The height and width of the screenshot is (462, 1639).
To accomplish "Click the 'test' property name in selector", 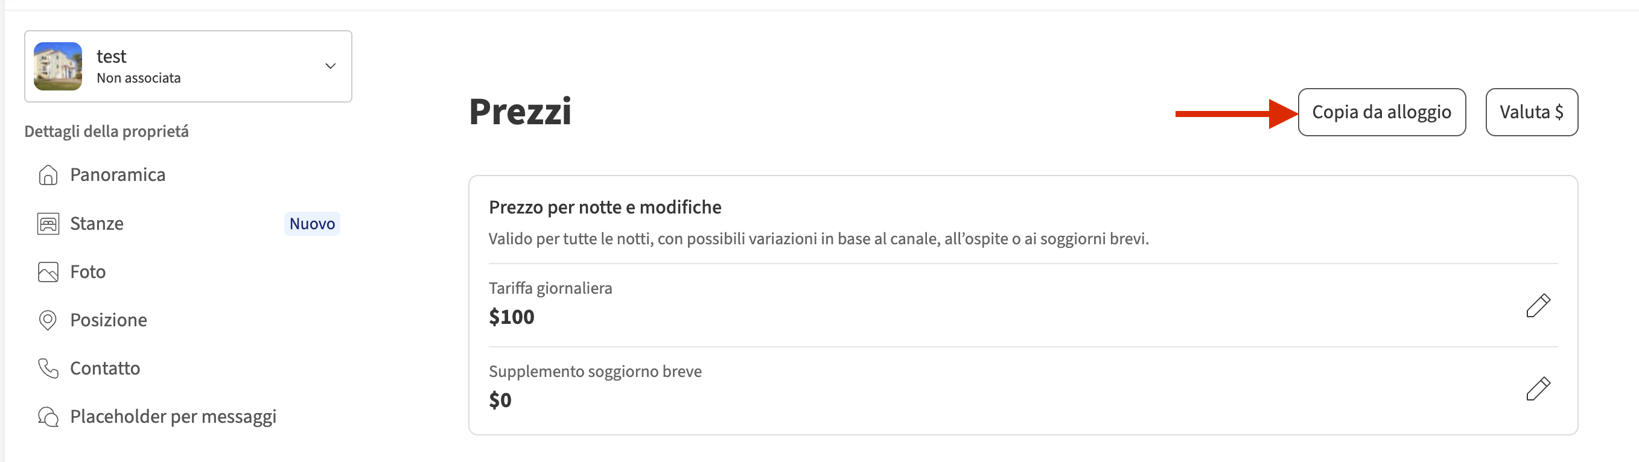I will pos(112,57).
